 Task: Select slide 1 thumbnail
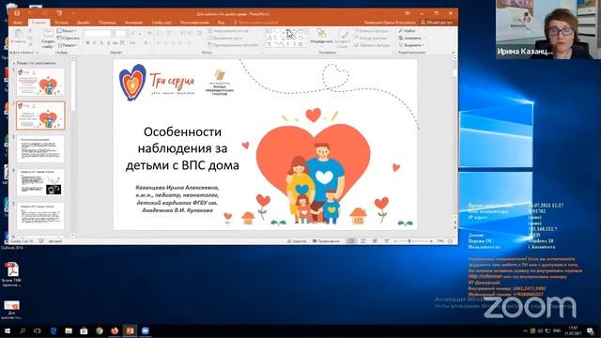(x=40, y=82)
